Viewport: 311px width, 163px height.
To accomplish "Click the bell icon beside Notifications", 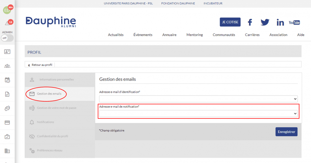I will click(x=32, y=122).
